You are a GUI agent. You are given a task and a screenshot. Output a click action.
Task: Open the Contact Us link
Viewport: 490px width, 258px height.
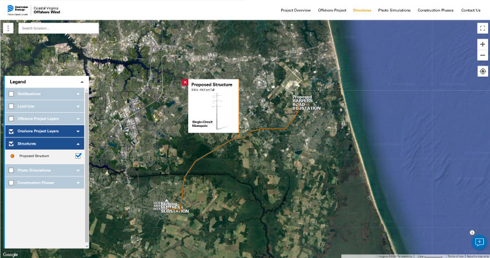click(x=470, y=10)
